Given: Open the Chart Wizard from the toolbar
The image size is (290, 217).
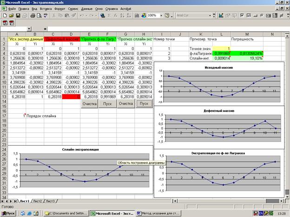Looking at the screenshot, I should coord(134,15).
